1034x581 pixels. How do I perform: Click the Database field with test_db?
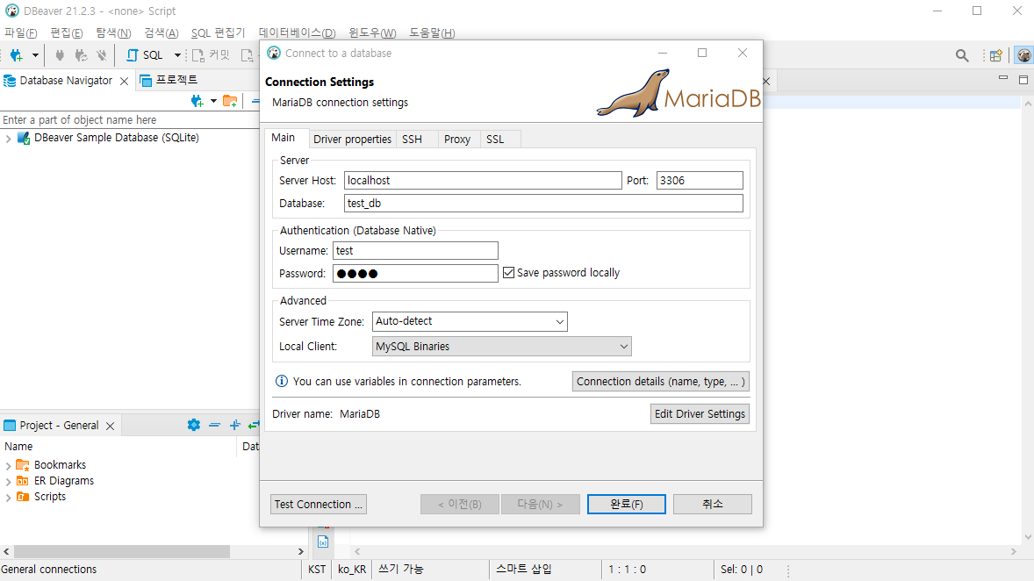tap(543, 203)
